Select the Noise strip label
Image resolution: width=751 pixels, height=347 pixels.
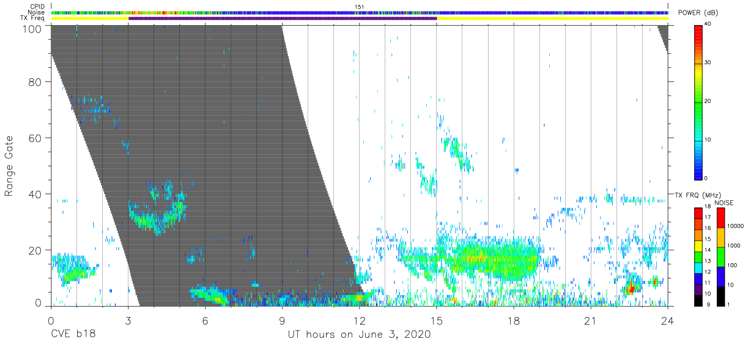pos(36,12)
